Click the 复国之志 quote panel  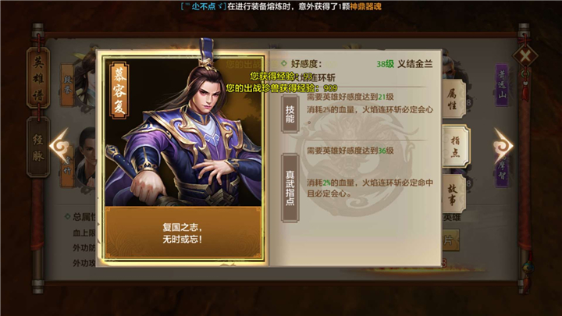(183, 233)
